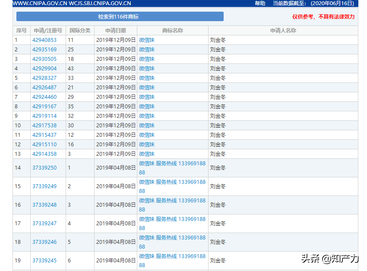367x271 pixels.
Task: Click the 序号 column header
Action: click(22, 31)
